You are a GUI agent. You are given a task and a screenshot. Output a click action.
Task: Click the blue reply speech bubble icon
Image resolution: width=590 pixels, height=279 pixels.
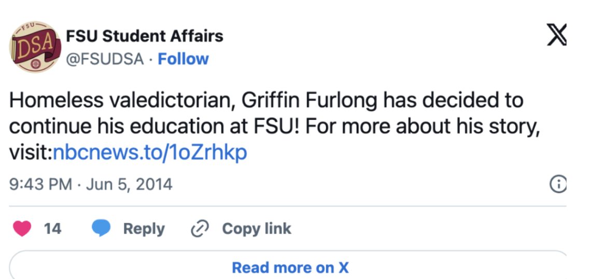pos(101,228)
